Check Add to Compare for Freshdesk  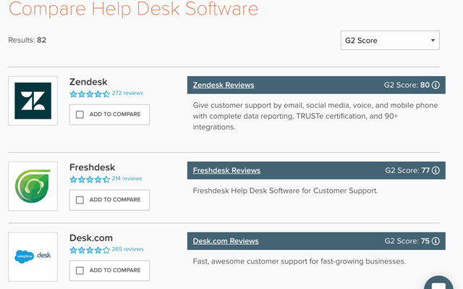point(80,200)
